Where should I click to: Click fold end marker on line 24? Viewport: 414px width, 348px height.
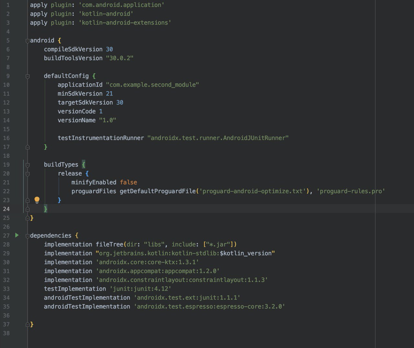pos(27,209)
